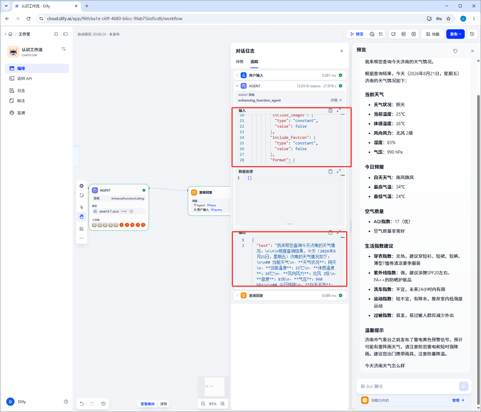Restart conversation in 预览 panel
Viewport: 481px width, 412px height.
[456, 51]
